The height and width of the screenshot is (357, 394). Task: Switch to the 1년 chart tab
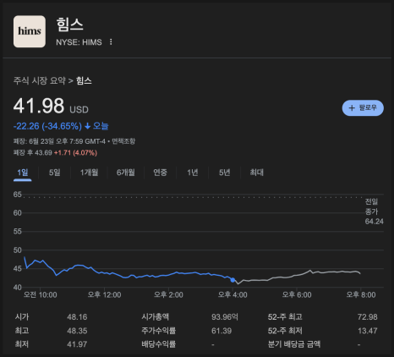click(193, 173)
